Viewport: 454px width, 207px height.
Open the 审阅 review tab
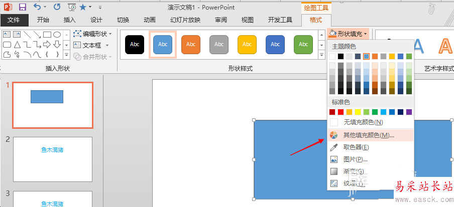221,20
